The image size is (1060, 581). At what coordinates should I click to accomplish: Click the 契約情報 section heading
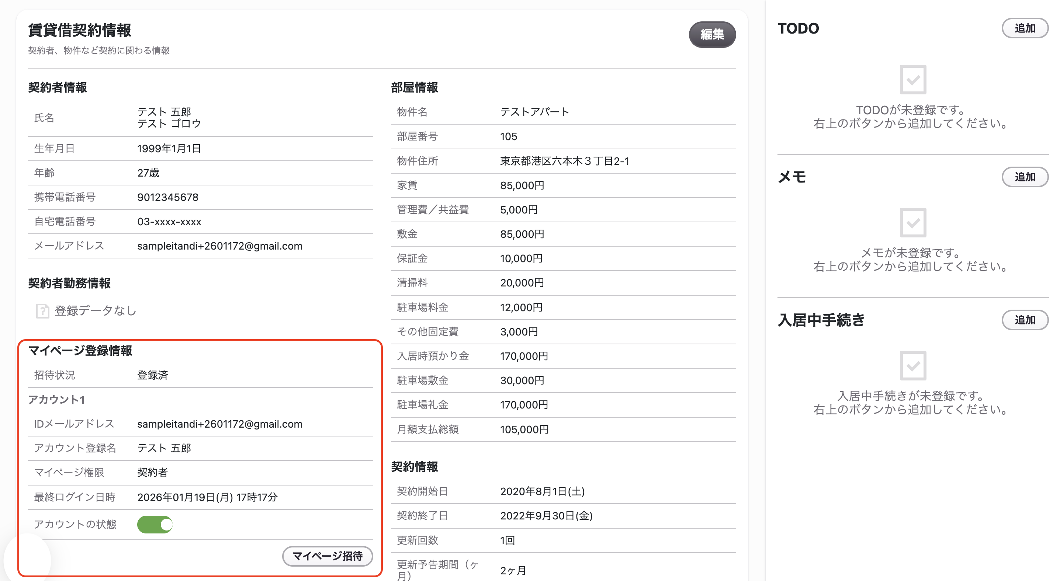(414, 467)
